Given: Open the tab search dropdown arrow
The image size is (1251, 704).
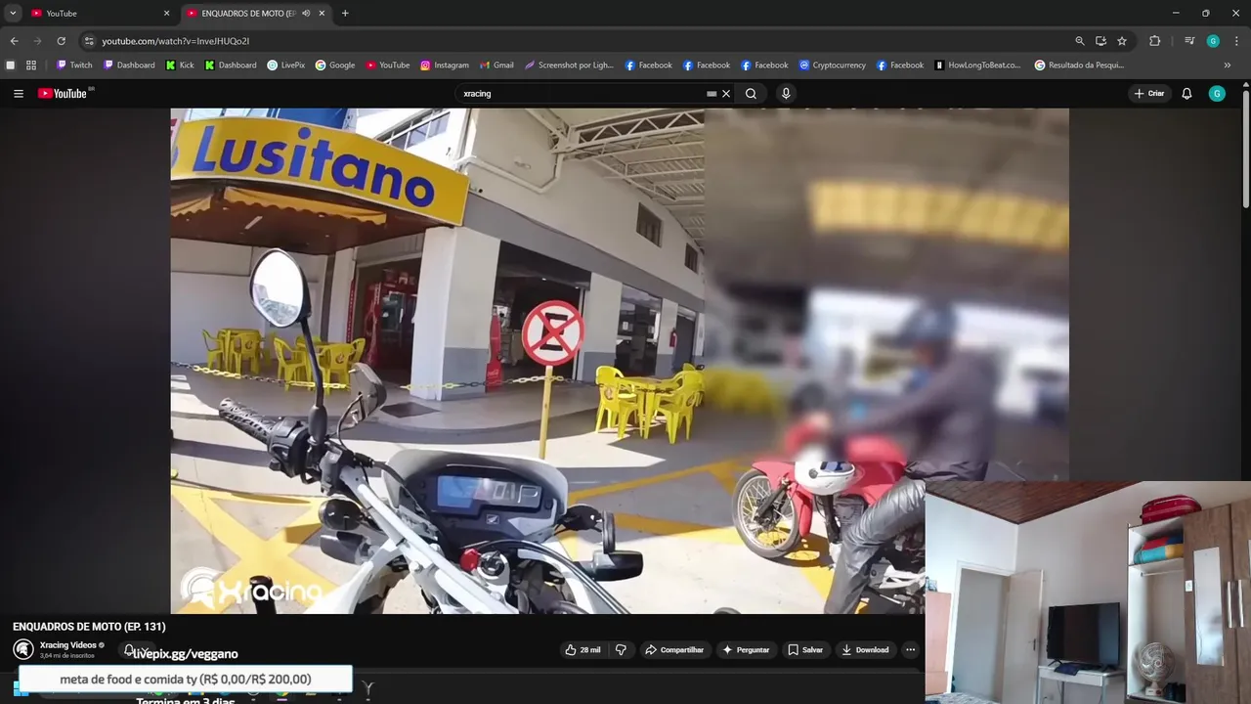Looking at the screenshot, I should click(x=13, y=13).
